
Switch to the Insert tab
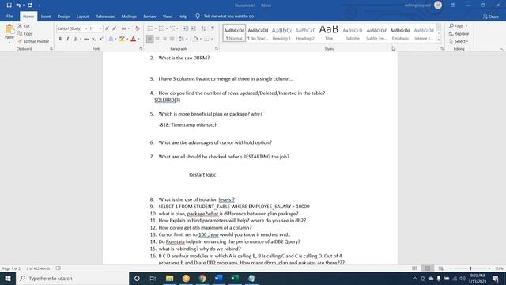pyautogui.click(x=46, y=16)
